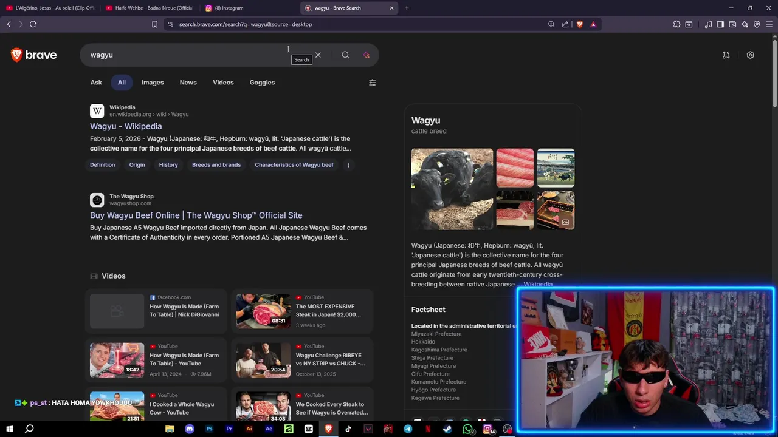Go back to previous page

[x=9, y=24]
